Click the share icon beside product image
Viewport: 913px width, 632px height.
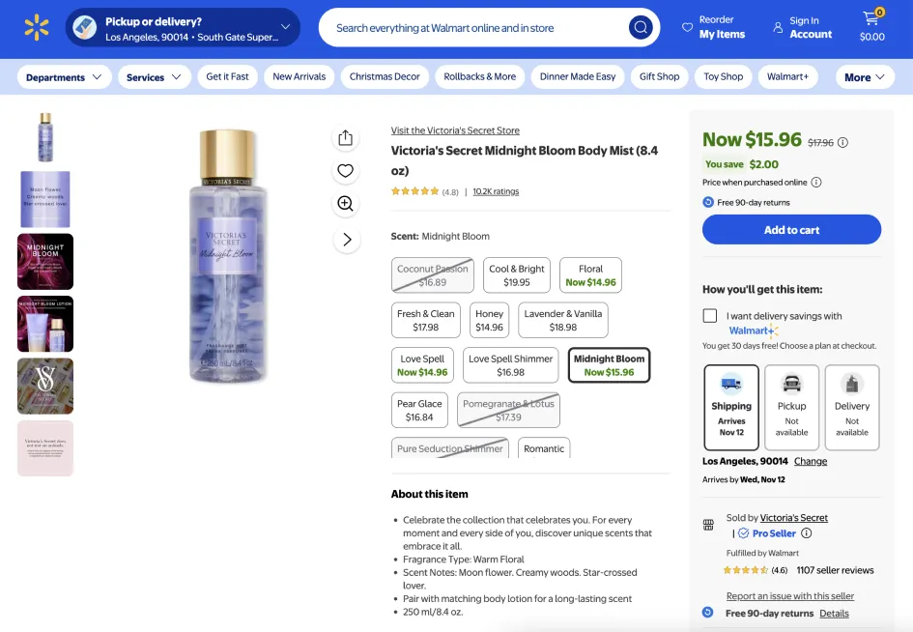click(346, 138)
